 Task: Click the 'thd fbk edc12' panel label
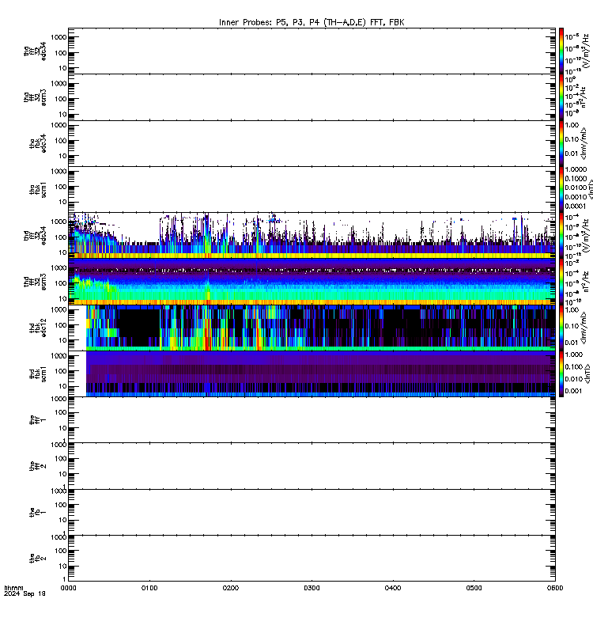tap(38, 328)
